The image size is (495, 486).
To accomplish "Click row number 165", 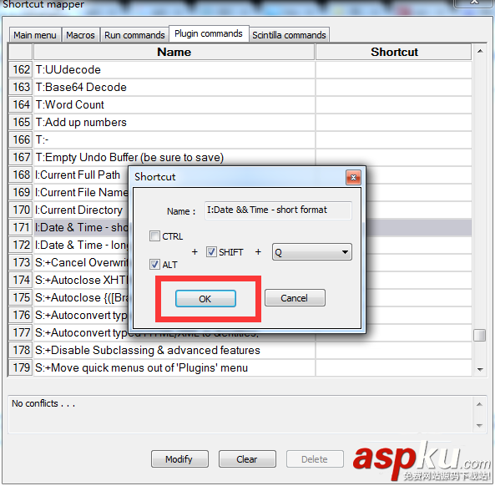I will point(21,122).
